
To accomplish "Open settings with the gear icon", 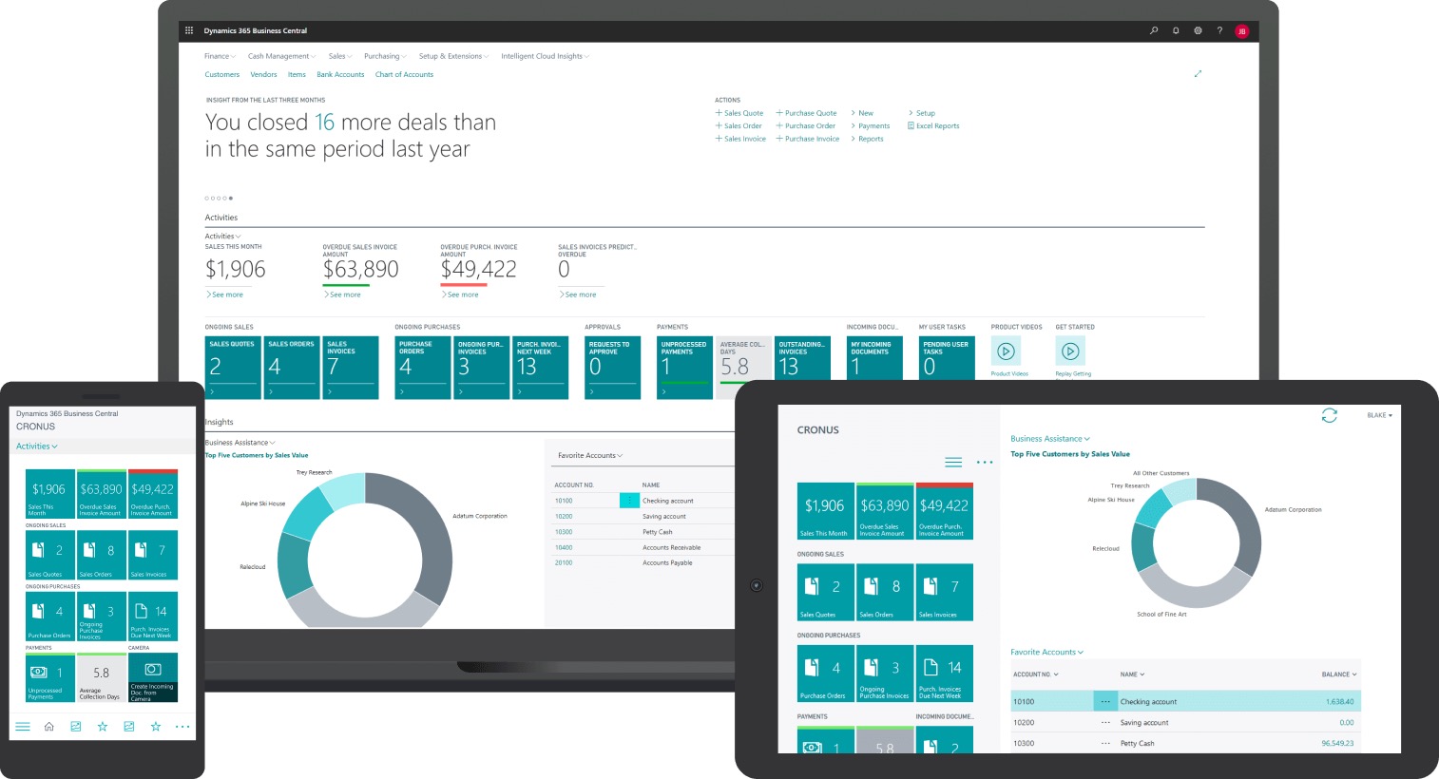I will (x=1198, y=30).
